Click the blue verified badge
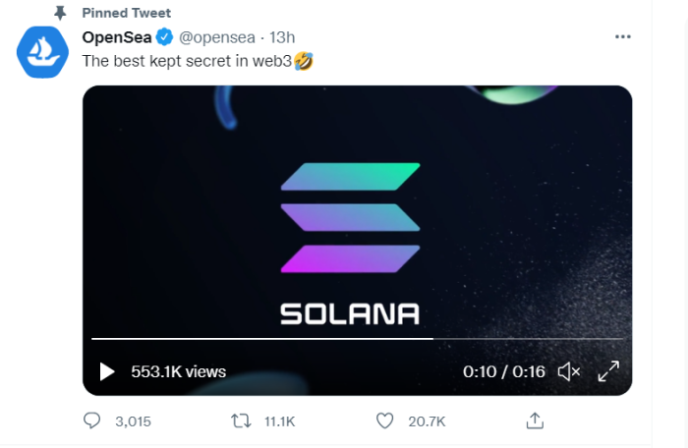Viewport: 688px width, 448px height. (164, 37)
